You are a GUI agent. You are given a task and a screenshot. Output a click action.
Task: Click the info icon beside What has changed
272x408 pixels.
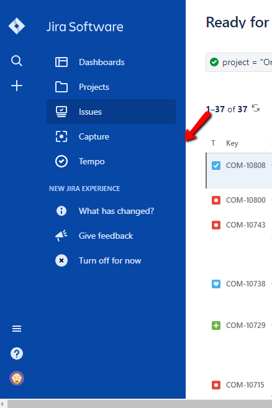61,211
